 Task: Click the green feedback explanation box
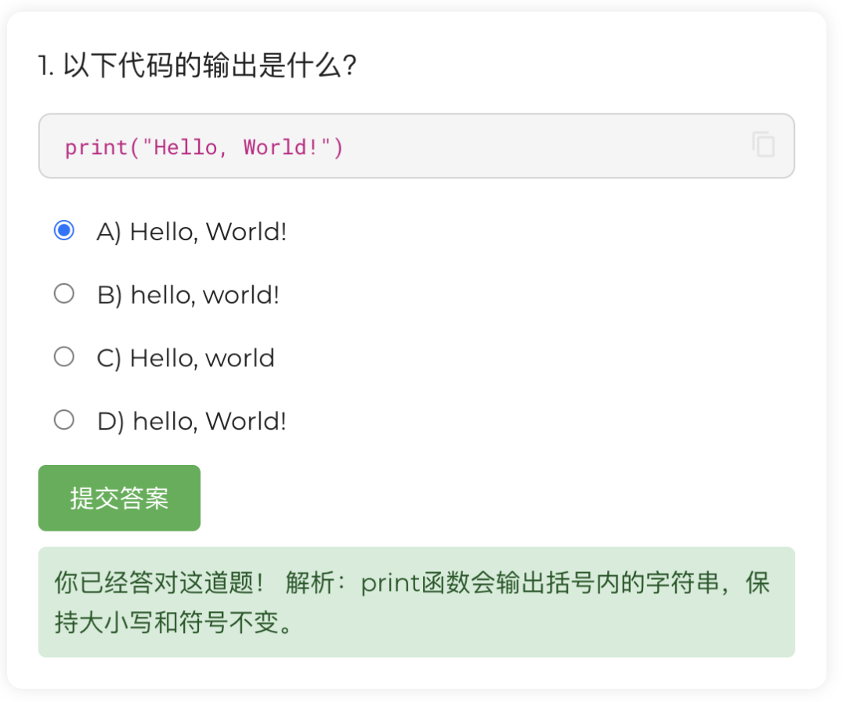(416, 603)
